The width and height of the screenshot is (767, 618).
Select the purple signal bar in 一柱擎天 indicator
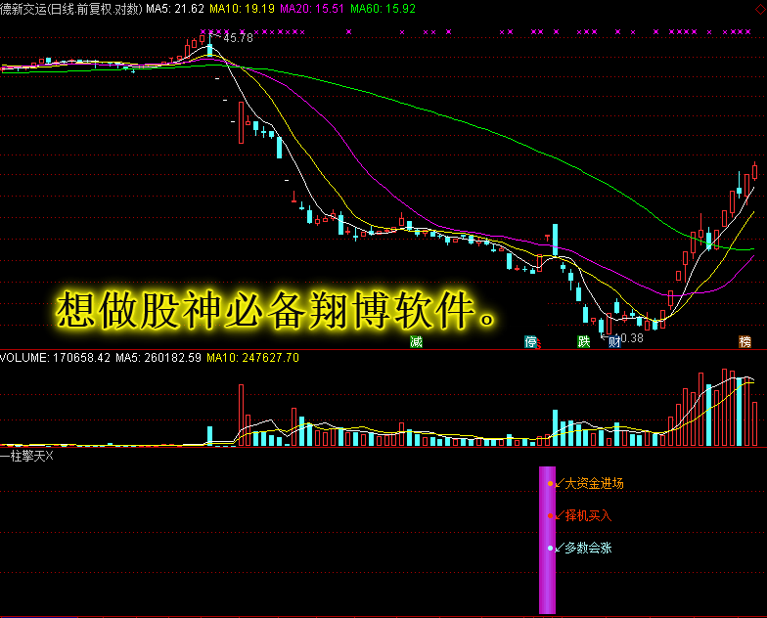pos(548,540)
